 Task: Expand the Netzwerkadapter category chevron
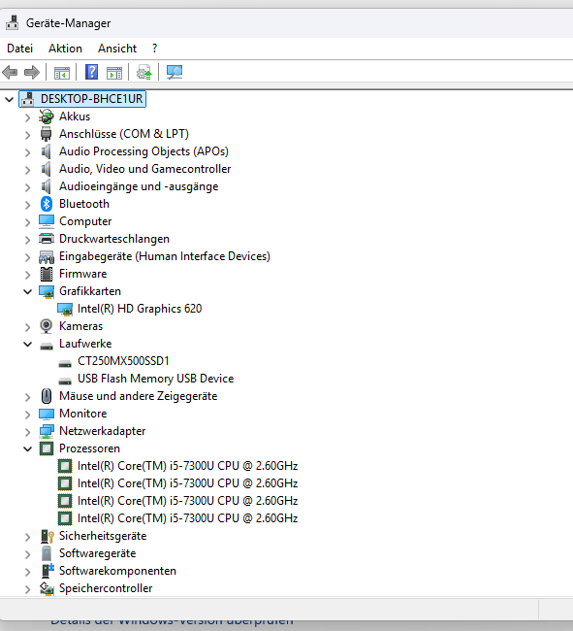point(27,432)
